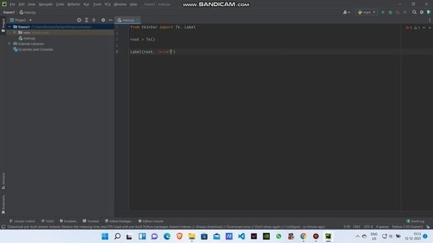The height and width of the screenshot is (243, 433).
Task: Open the Help menu
Action: [x=133, y=4]
